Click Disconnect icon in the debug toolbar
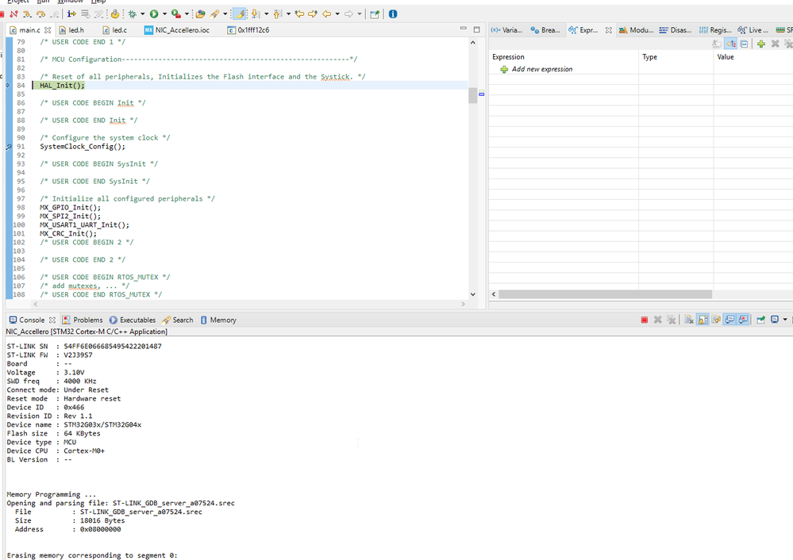793x560 pixels. tap(13, 13)
